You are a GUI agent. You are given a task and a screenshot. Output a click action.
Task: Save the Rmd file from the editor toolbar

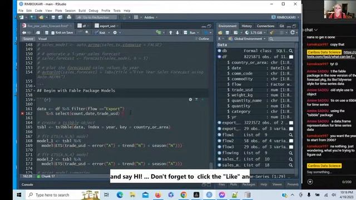pos(47,33)
